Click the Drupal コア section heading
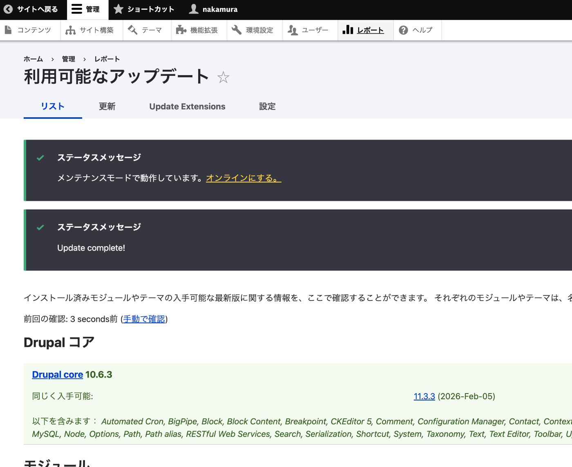 coord(59,342)
